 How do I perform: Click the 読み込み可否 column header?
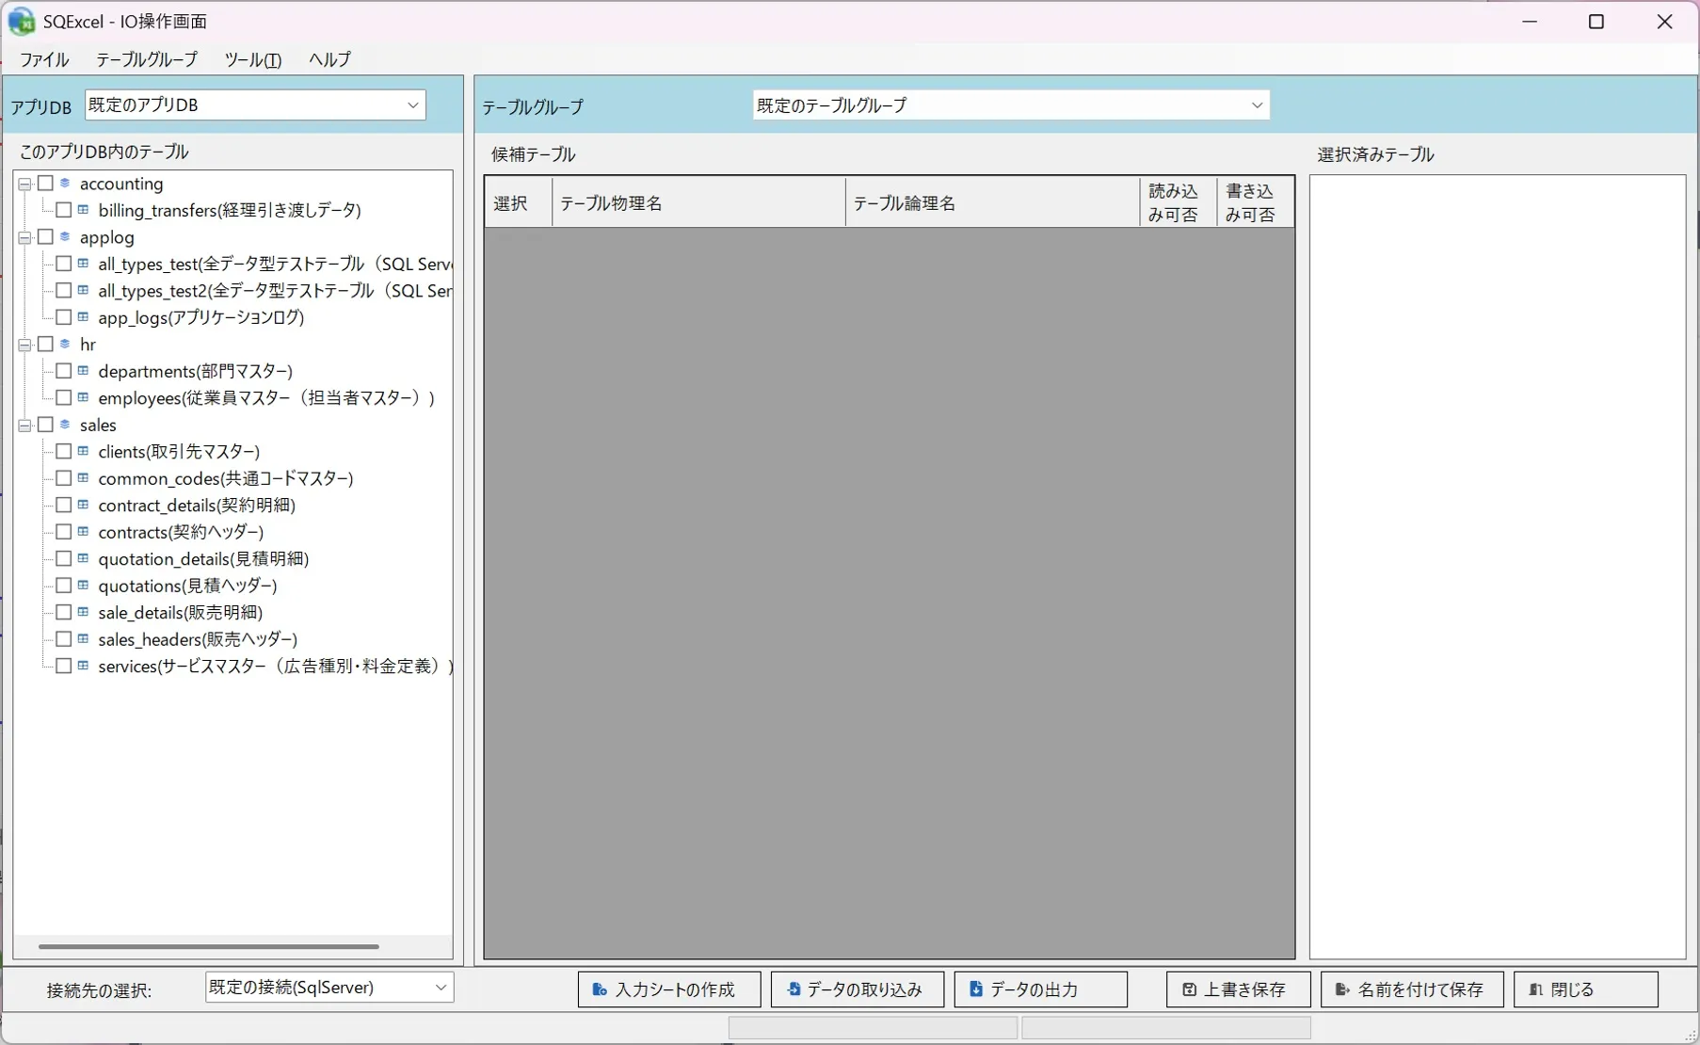click(x=1179, y=202)
